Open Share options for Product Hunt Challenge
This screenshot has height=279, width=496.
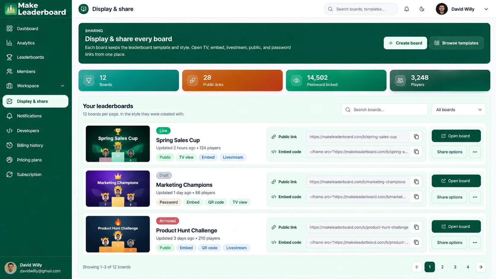click(x=449, y=243)
